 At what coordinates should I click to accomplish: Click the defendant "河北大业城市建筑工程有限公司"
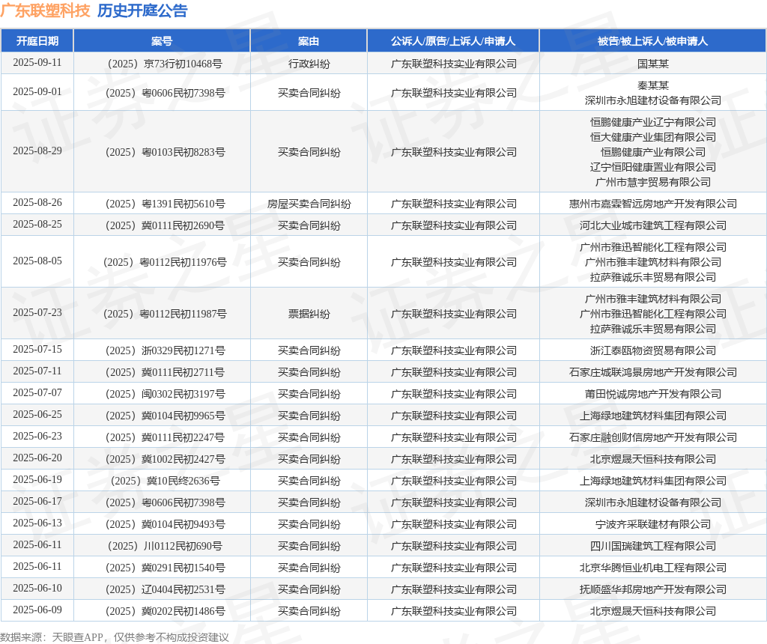click(653, 225)
